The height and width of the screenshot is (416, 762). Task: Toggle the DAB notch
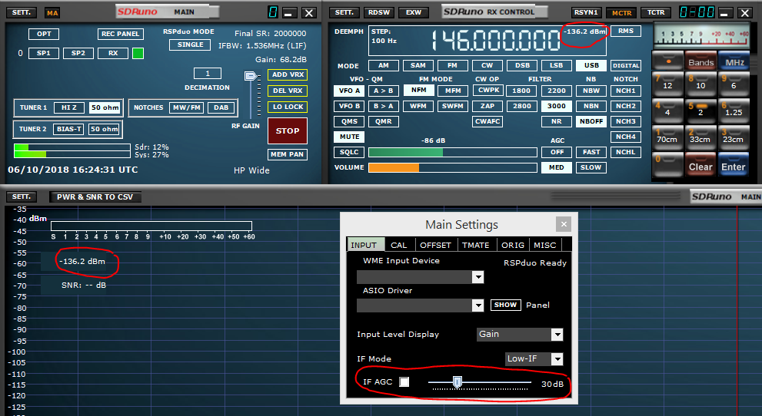coord(221,107)
